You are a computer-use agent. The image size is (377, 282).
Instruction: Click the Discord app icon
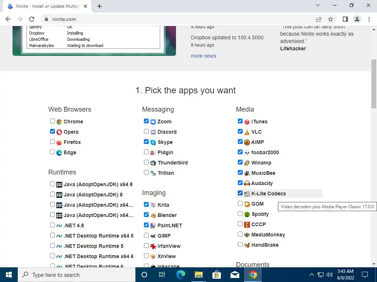click(153, 132)
